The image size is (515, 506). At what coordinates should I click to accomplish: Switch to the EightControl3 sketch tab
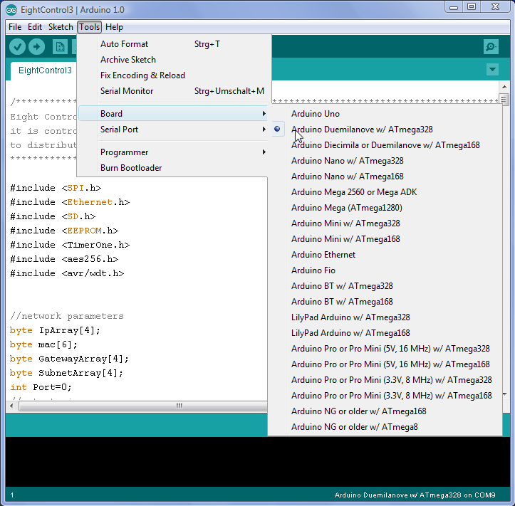tap(45, 70)
